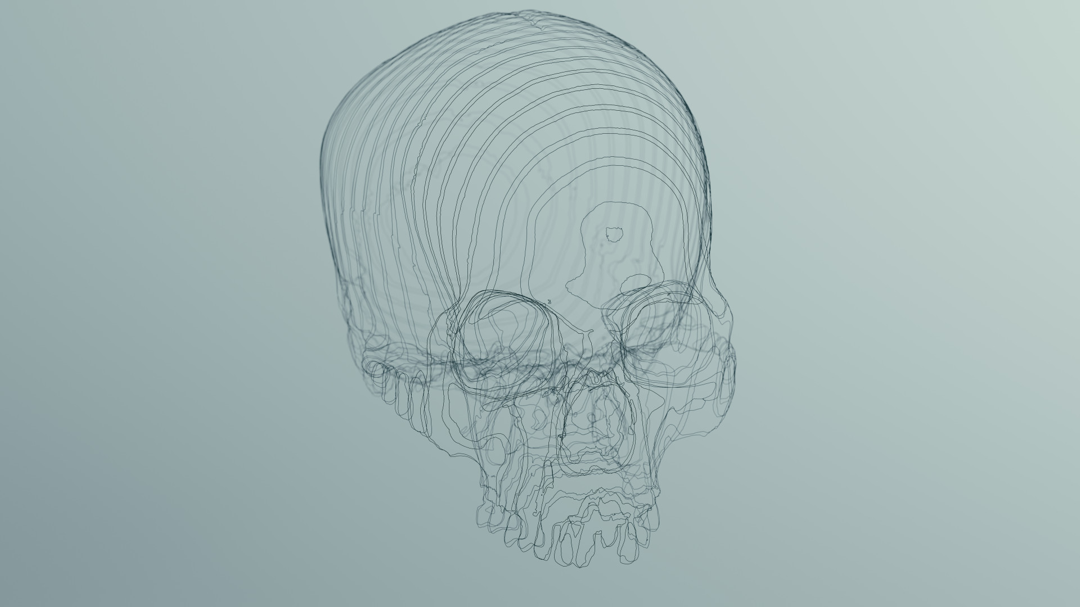Click the skull's nasal cavity
The width and height of the screenshot is (1080, 607).
coord(596,422)
